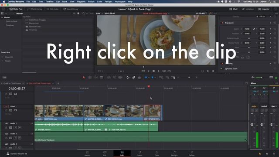Open the Apple menu
The width and height of the screenshot is (279, 157).
(4, 2)
